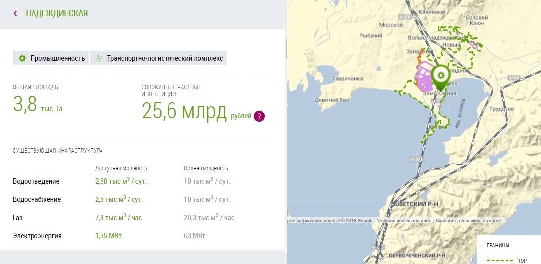
Task: Open the Условия использования link
Action: point(403,221)
